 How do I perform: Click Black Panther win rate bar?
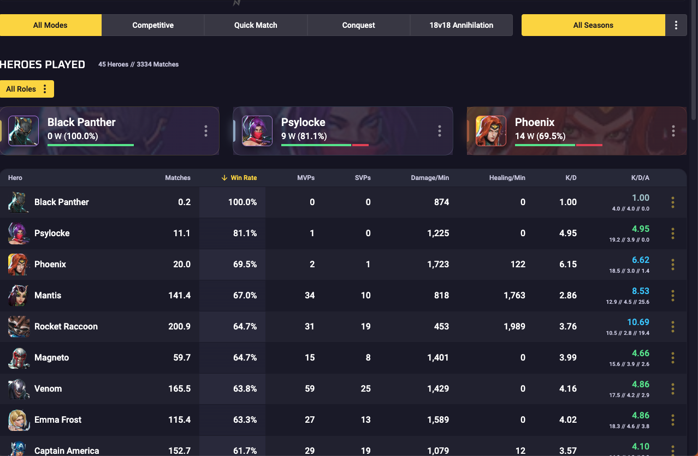(91, 145)
